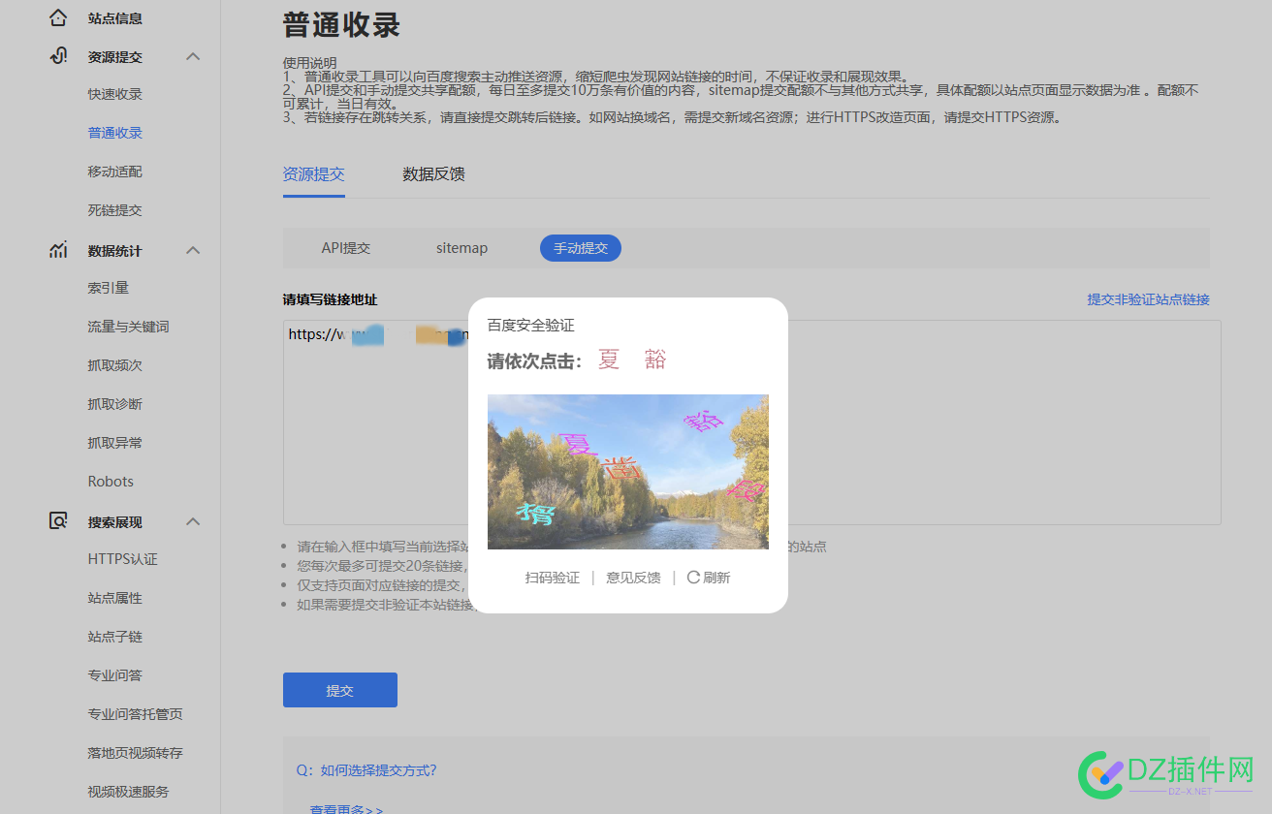Click Q：如何选择提交方式？ question

(366, 770)
